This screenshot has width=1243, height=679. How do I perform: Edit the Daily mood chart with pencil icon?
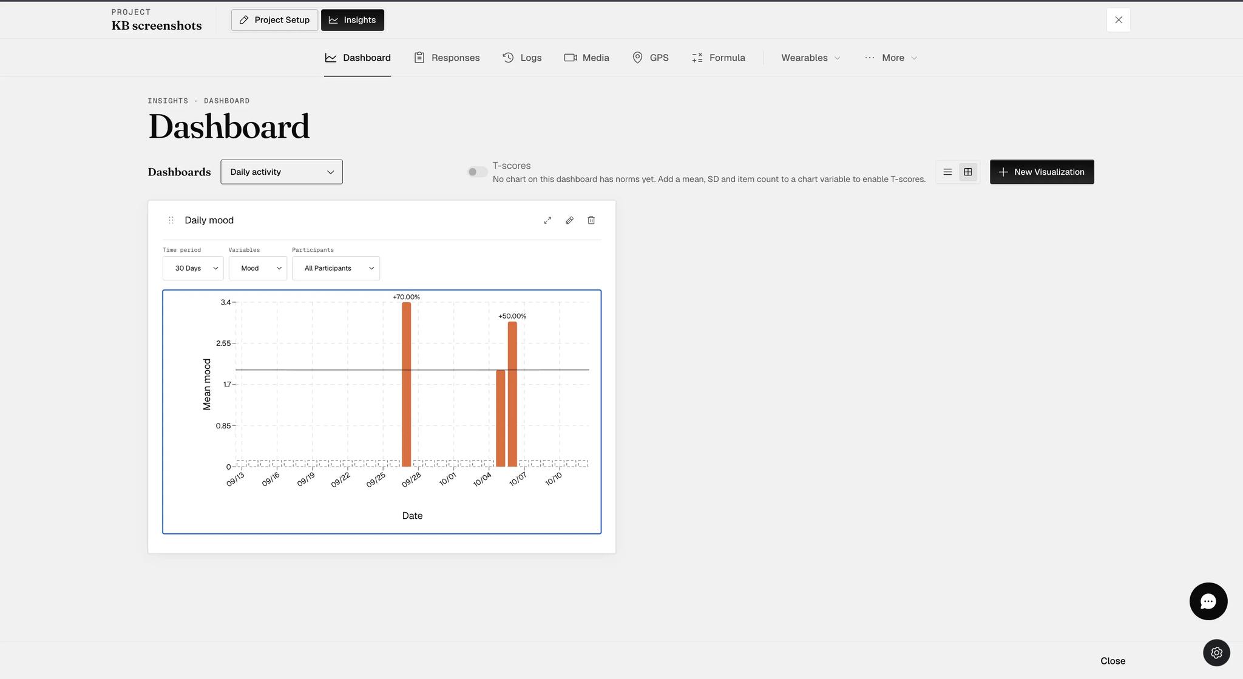point(569,220)
